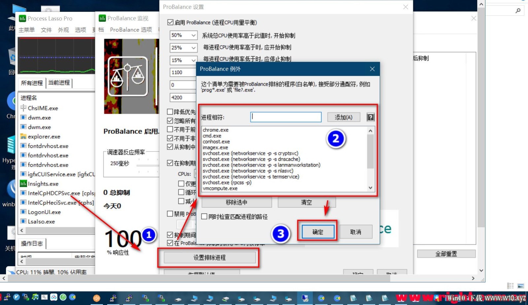The width and height of the screenshot is (528, 305).
Task: Toggle the 不用于非 checkbox
Action: click(170, 138)
